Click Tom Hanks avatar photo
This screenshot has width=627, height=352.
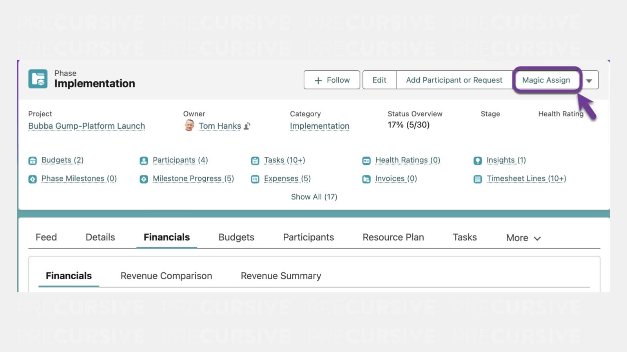(189, 126)
